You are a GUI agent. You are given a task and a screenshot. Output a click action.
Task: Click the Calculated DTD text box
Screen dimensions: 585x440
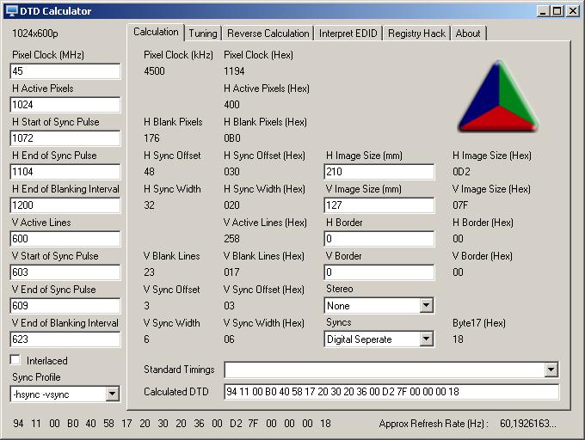(391, 392)
